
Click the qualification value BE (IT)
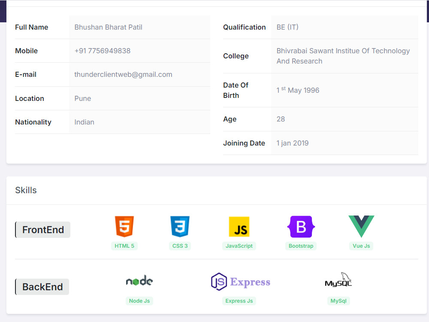[287, 27]
